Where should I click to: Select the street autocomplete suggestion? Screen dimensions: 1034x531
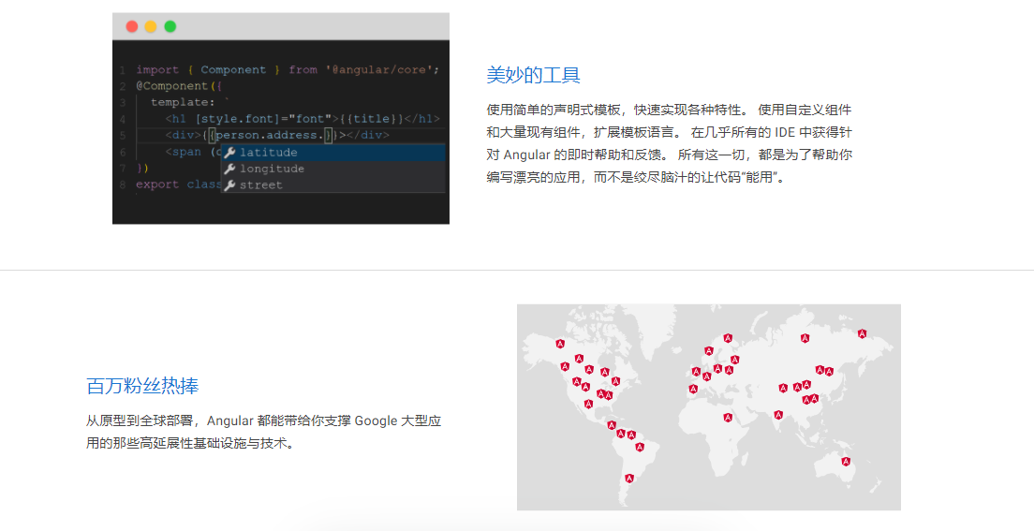tap(333, 185)
